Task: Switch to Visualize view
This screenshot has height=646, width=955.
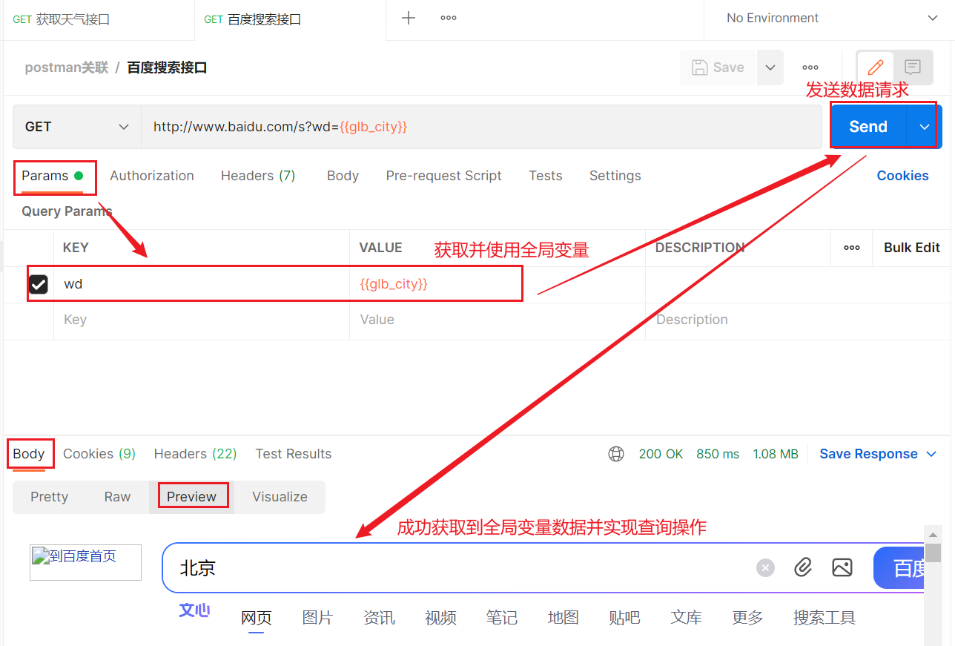Action: pyautogui.click(x=280, y=497)
